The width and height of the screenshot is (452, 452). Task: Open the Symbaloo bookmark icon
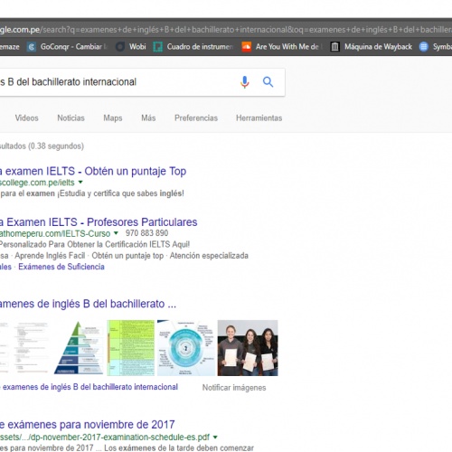(x=424, y=47)
